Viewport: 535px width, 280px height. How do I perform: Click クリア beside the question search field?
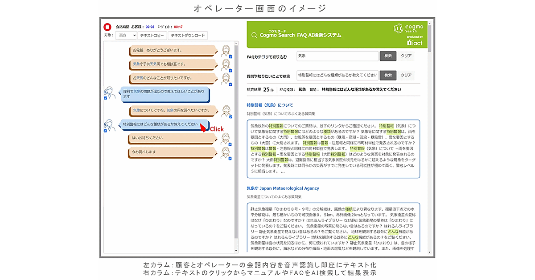pyautogui.click(x=406, y=75)
